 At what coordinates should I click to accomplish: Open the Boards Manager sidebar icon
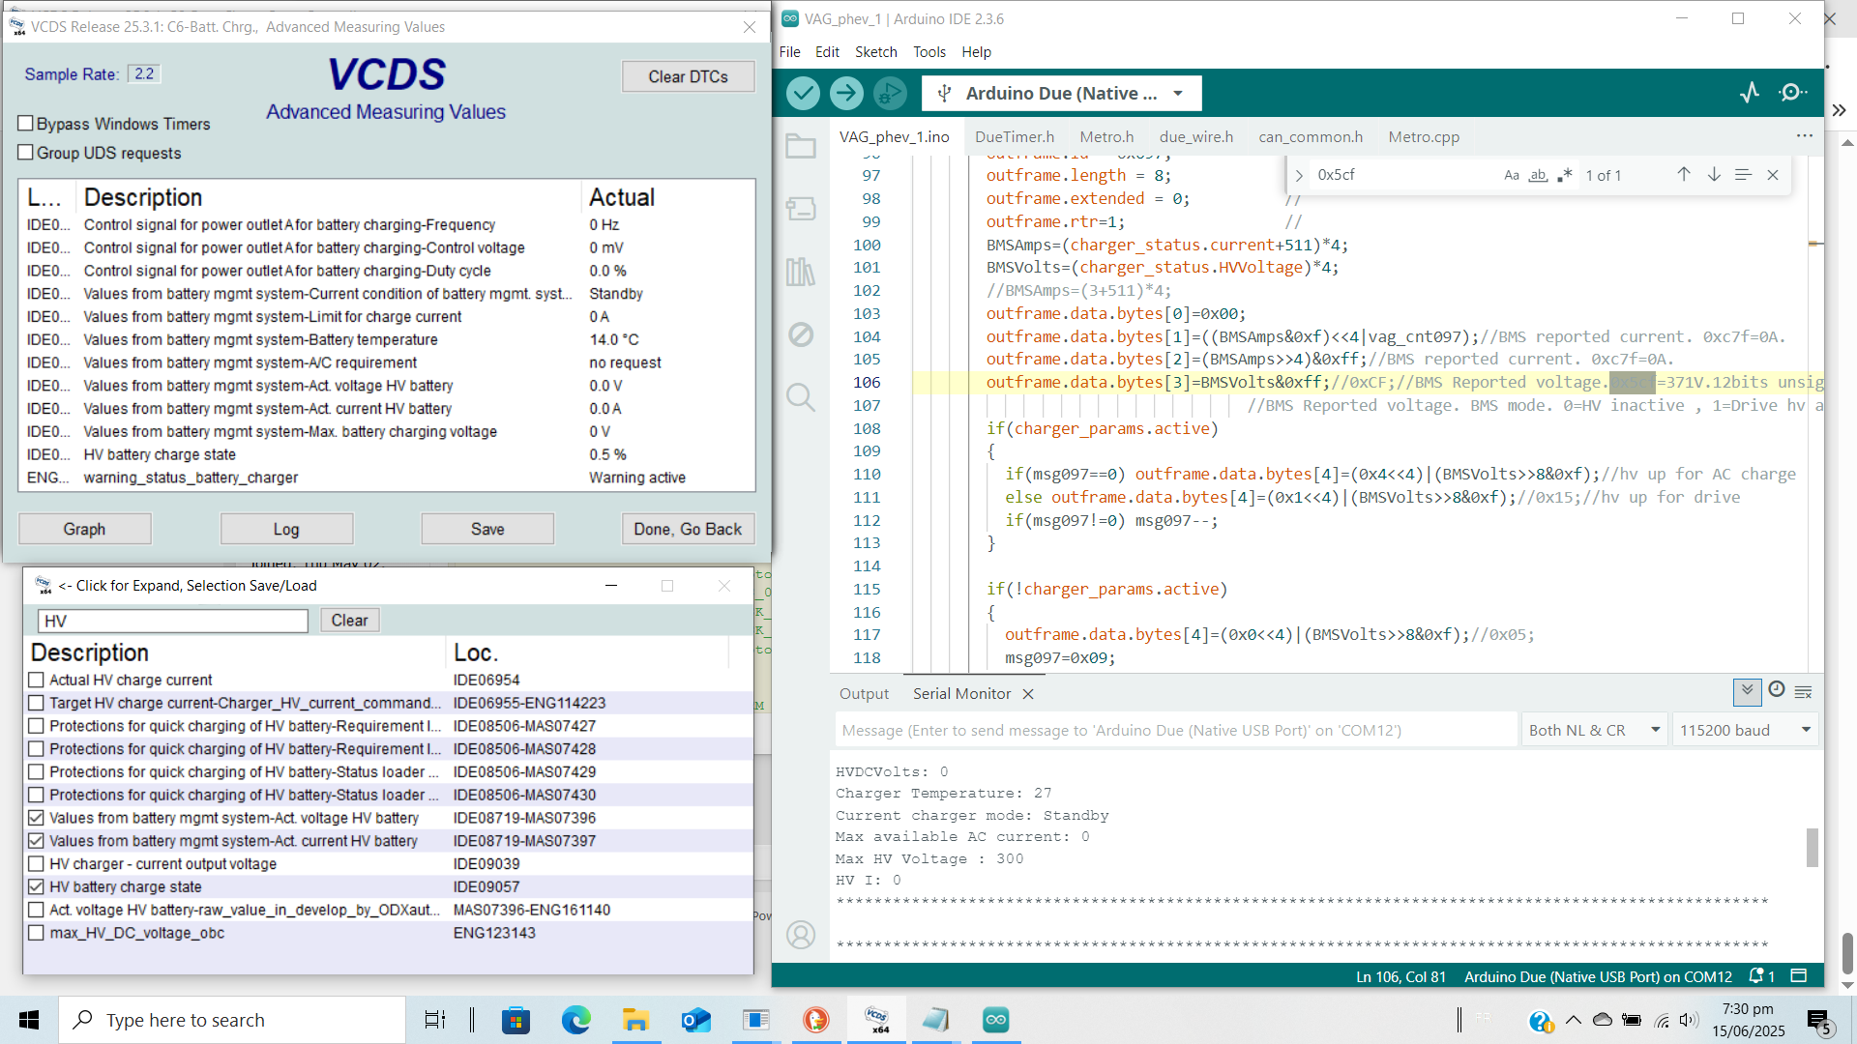point(801,209)
